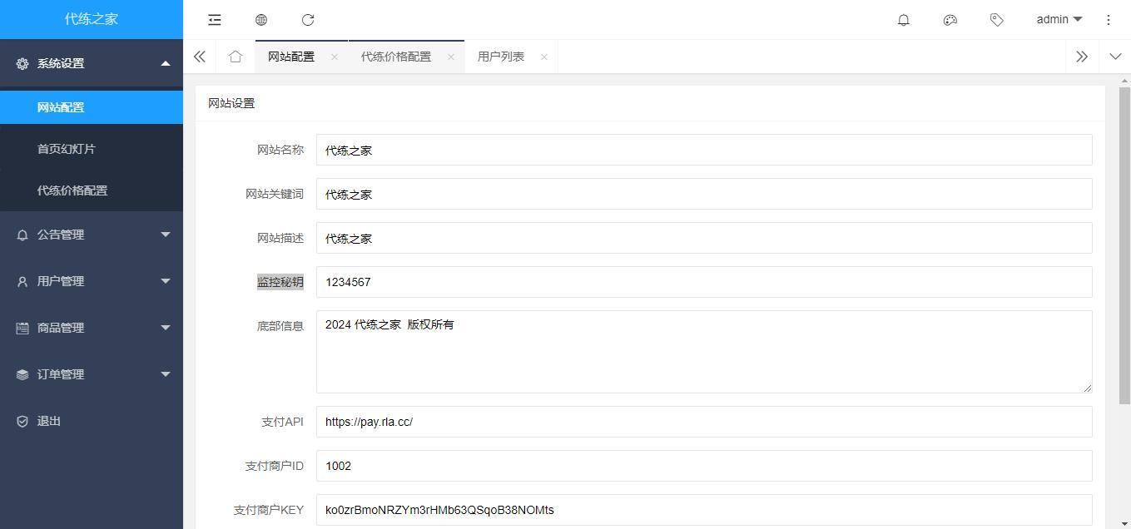This screenshot has width=1131, height=529.
Task: Focus the 支付API input field
Action: (704, 422)
